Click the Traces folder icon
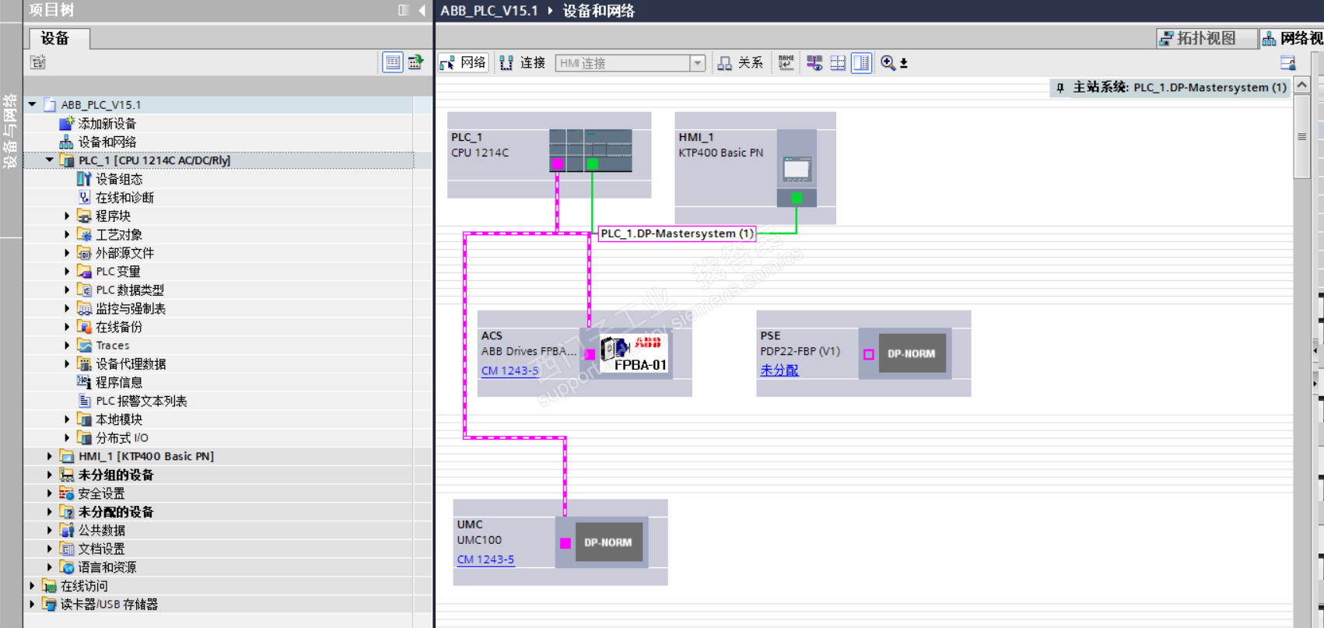This screenshot has height=628, width=1324. (x=84, y=346)
